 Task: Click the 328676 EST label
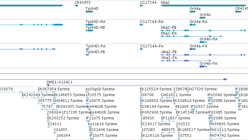(180, 89)
